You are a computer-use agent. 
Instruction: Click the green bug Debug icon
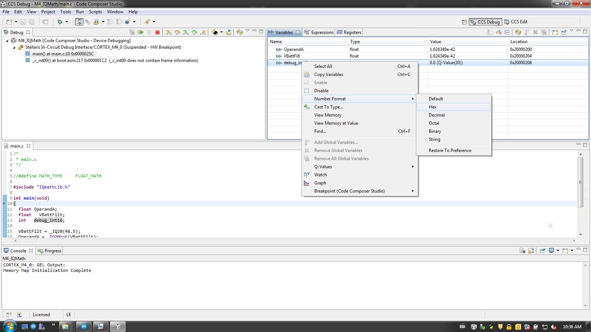[60, 22]
